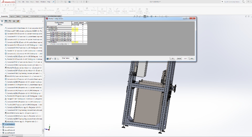Click the Instant3D tool

pos(132,10)
